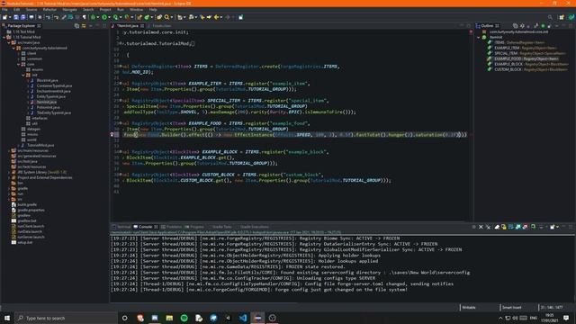Click the Quick Access search icon top right
The height and width of the screenshot is (324, 576).
550,17
